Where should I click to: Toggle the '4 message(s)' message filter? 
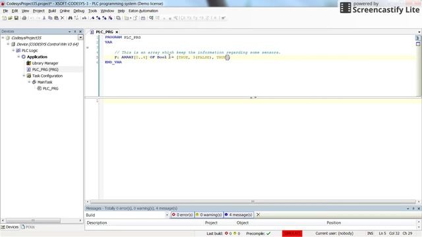click(239, 215)
